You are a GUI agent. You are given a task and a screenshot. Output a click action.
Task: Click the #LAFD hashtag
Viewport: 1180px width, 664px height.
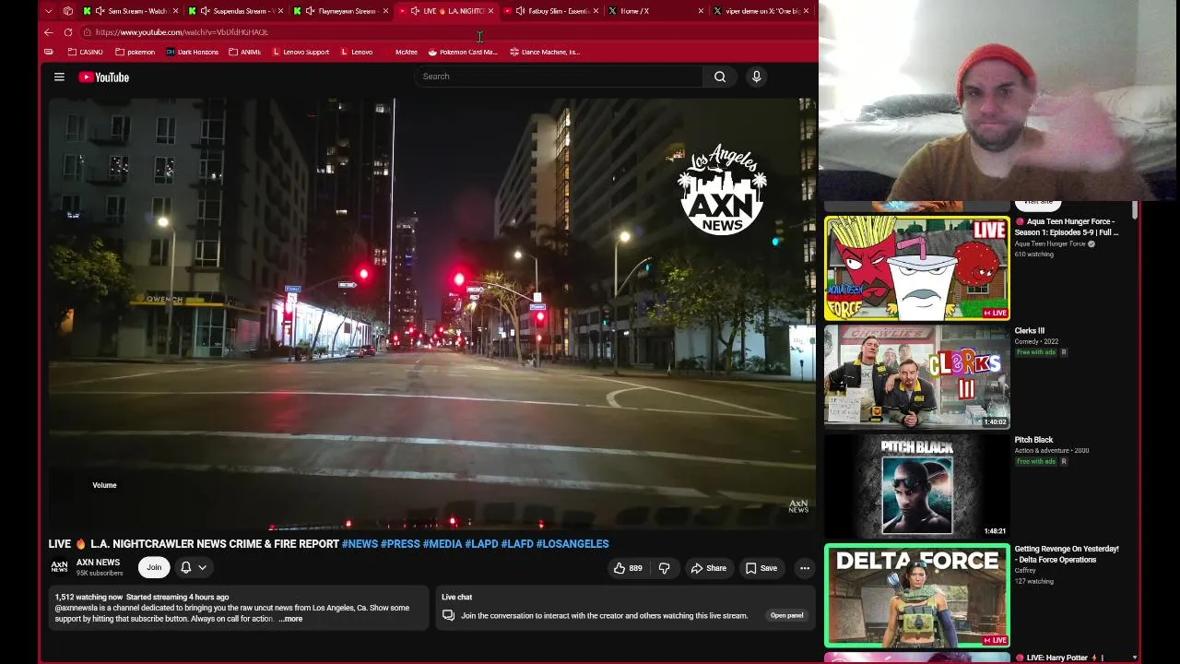tap(517, 544)
